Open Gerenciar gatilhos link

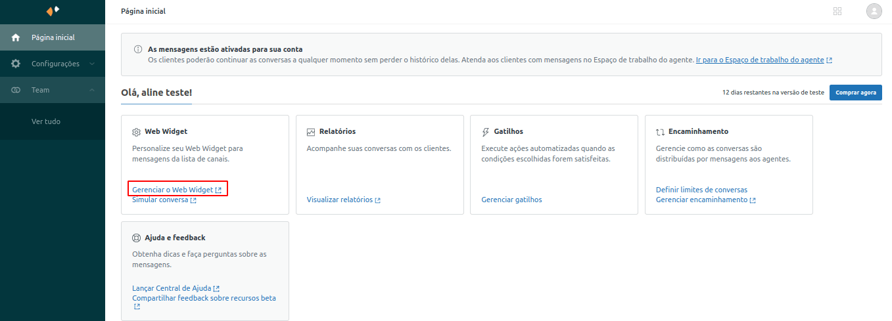point(511,200)
